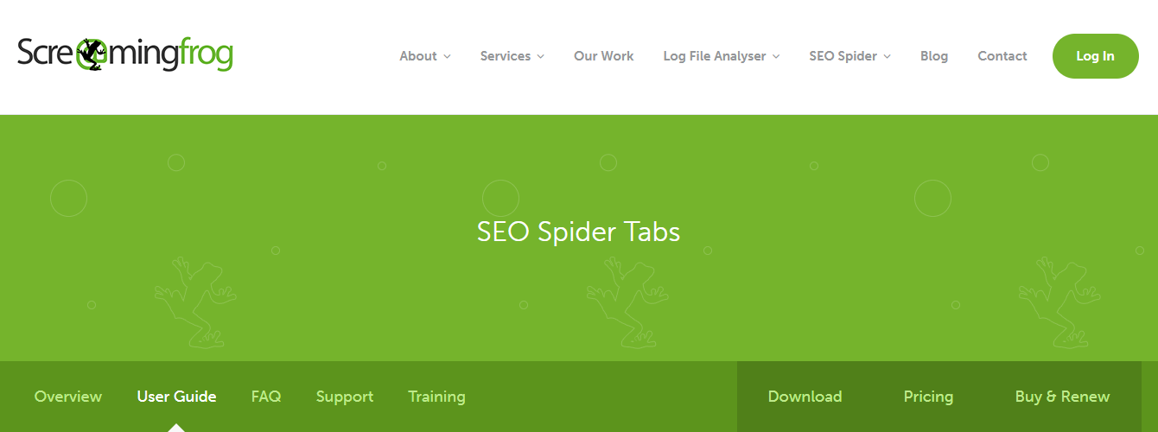Open the Training tab
Screen dimensions: 1158x432
[436, 397]
